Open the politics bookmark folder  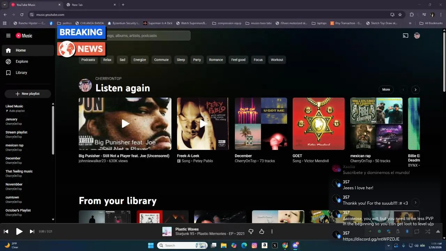[64, 23]
